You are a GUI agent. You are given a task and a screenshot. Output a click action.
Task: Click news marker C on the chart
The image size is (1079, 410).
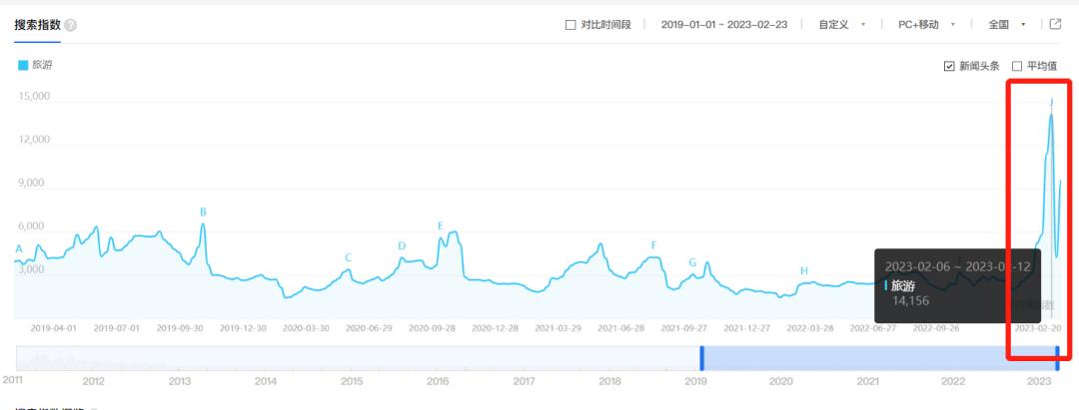349,258
